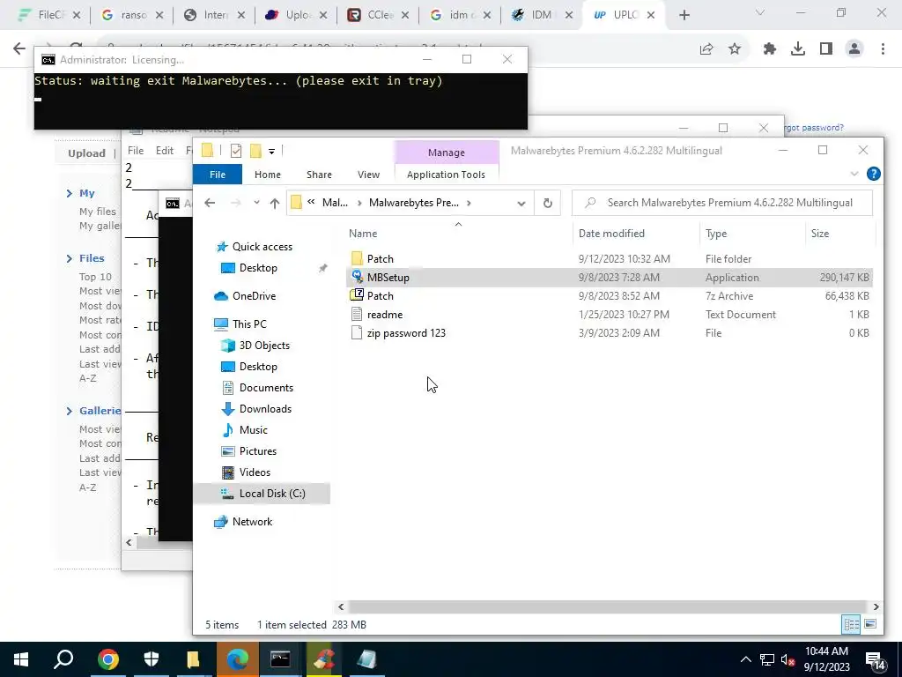
Task: Click the Explorer Back arrow
Action: 210,203
